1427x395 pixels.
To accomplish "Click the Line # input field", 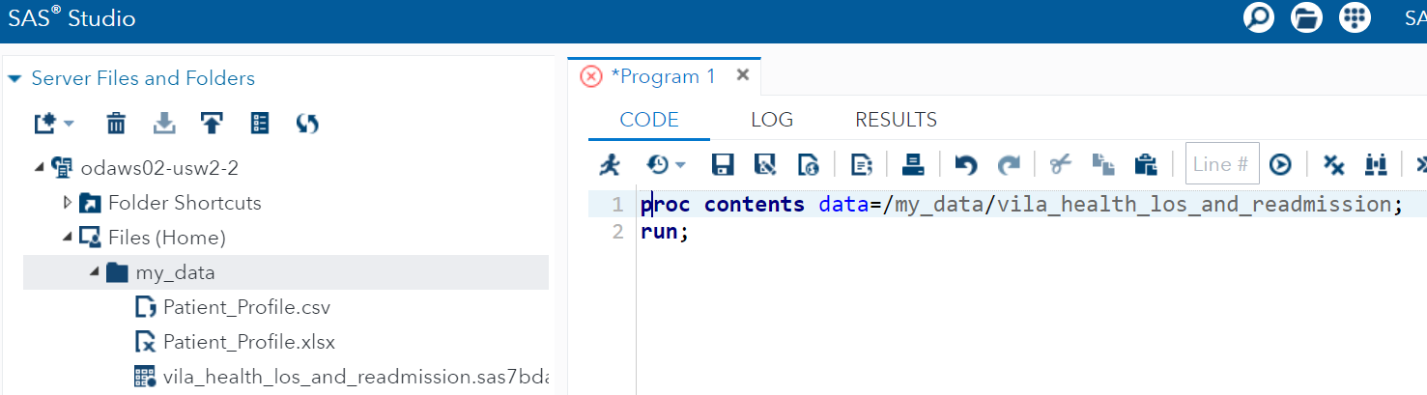I will tap(1222, 164).
